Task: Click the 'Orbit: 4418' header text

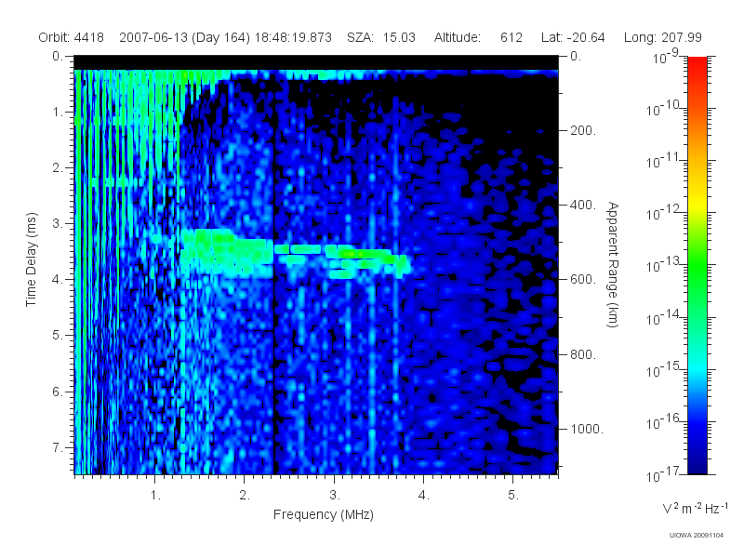Action: coord(72,37)
